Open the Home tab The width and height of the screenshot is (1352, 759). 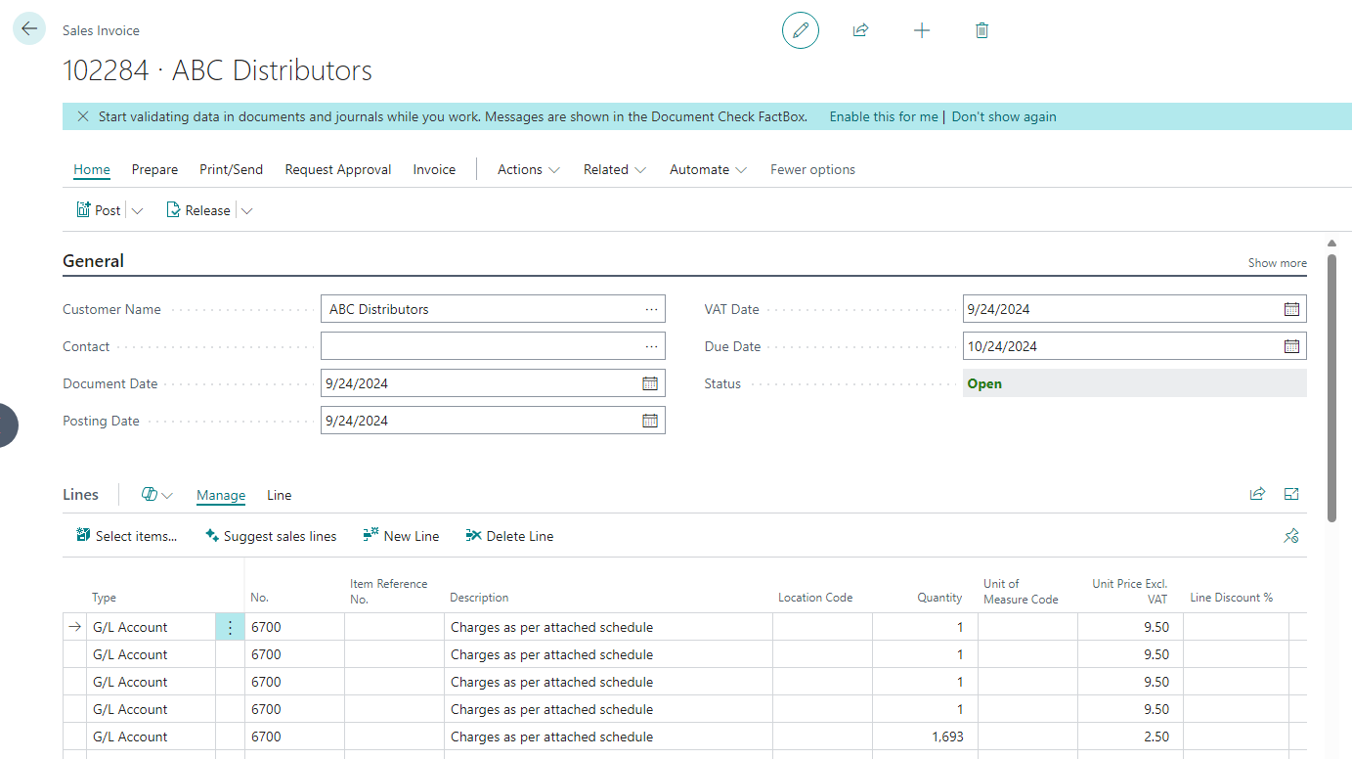tap(92, 169)
